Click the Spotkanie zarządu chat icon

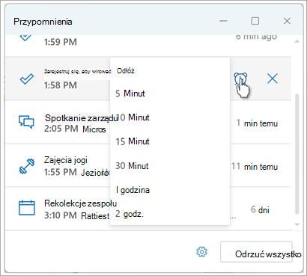26,122
